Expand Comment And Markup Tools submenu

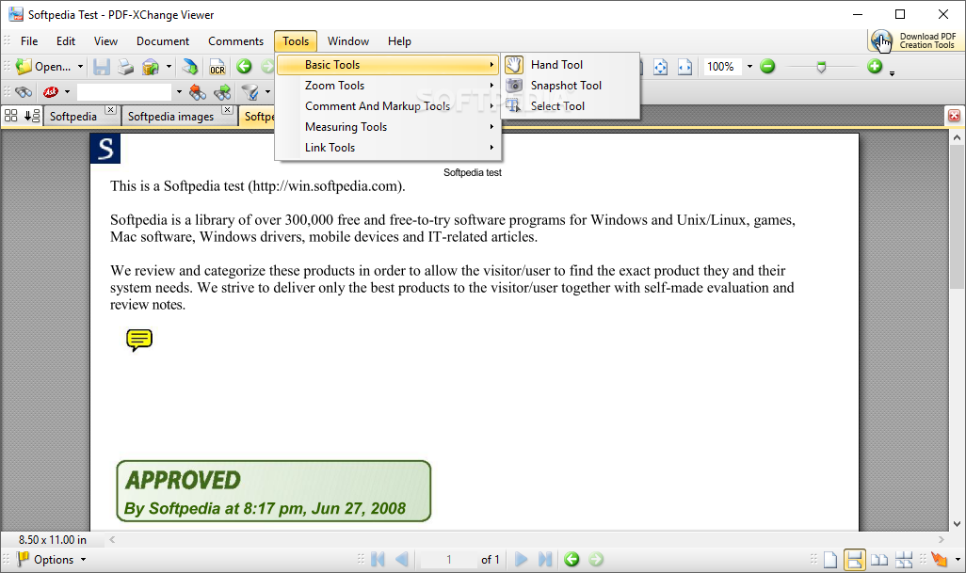click(388, 106)
